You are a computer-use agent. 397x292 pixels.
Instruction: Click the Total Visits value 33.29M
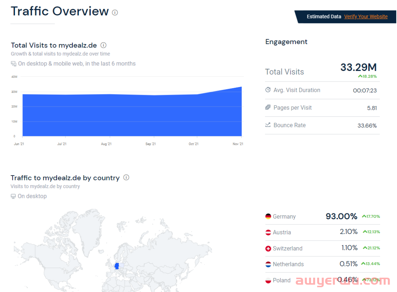click(358, 67)
